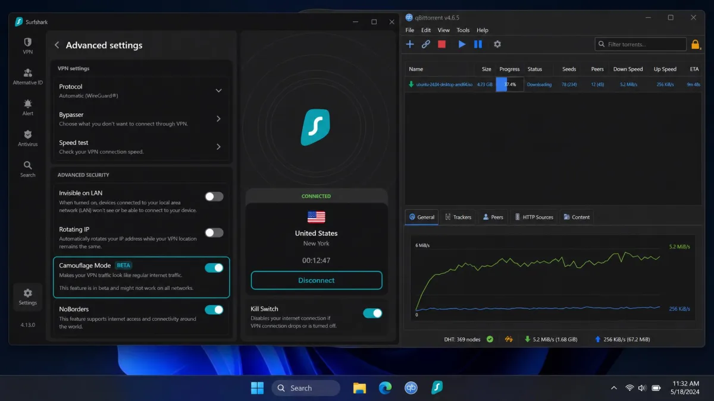Screen dimensions: 714x401
Task: Turn off the Kill Switch toggle
Action: [x=372, y=313]
